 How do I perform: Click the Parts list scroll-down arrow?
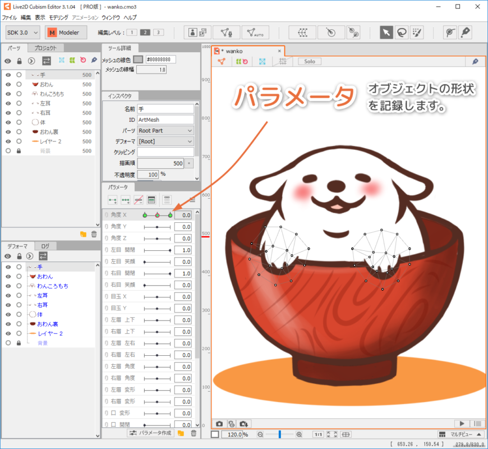point(98,224)
